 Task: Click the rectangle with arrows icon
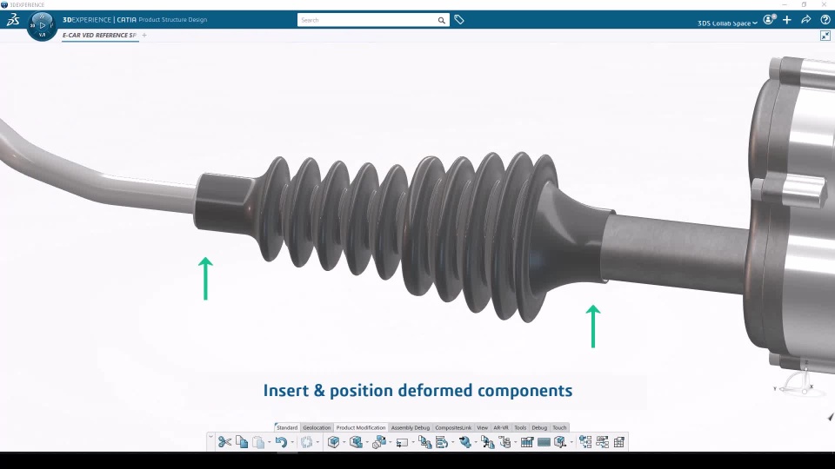pyautogui.click(x=402, y=442)
